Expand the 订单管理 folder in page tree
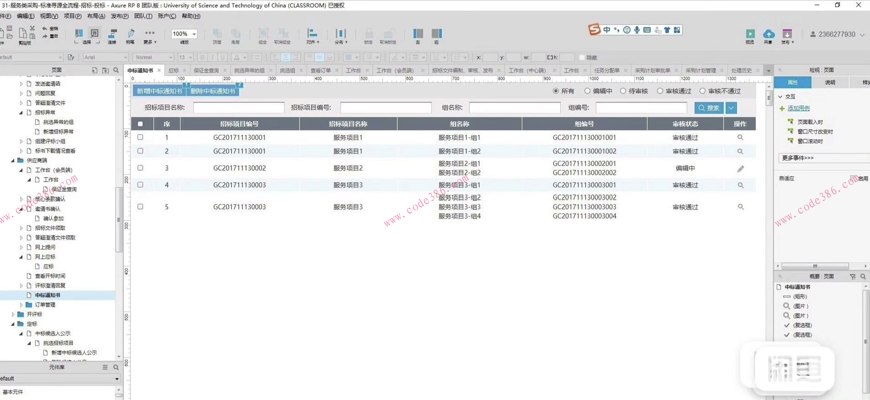 21,305
